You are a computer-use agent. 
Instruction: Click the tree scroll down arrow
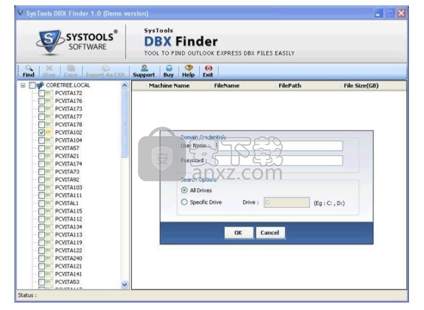pos(124,284)
